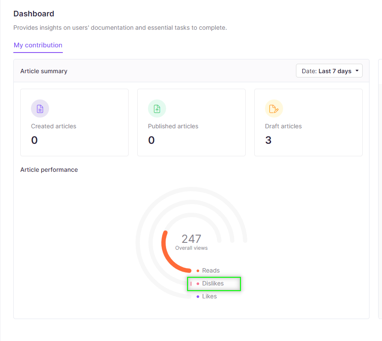The width and height of the screenshot is (382, 341).
Task: Toggle the Likes legend label
Action: (209, 296)
